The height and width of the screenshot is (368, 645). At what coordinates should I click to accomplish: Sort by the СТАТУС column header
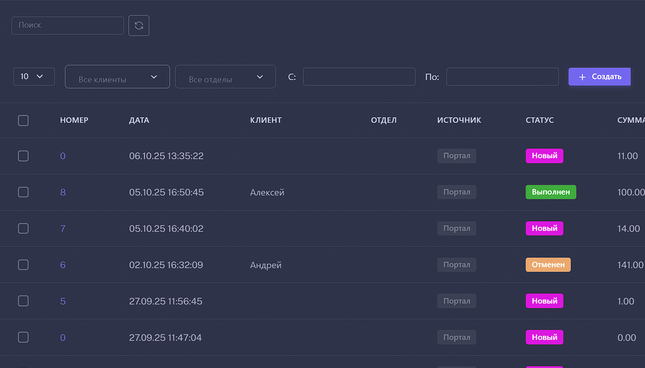click(539, 121)
